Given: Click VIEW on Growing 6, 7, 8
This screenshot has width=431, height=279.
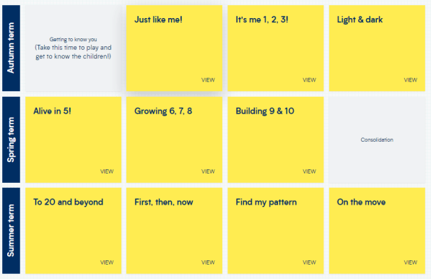Looking at the screenshot, I should [208, 171].
